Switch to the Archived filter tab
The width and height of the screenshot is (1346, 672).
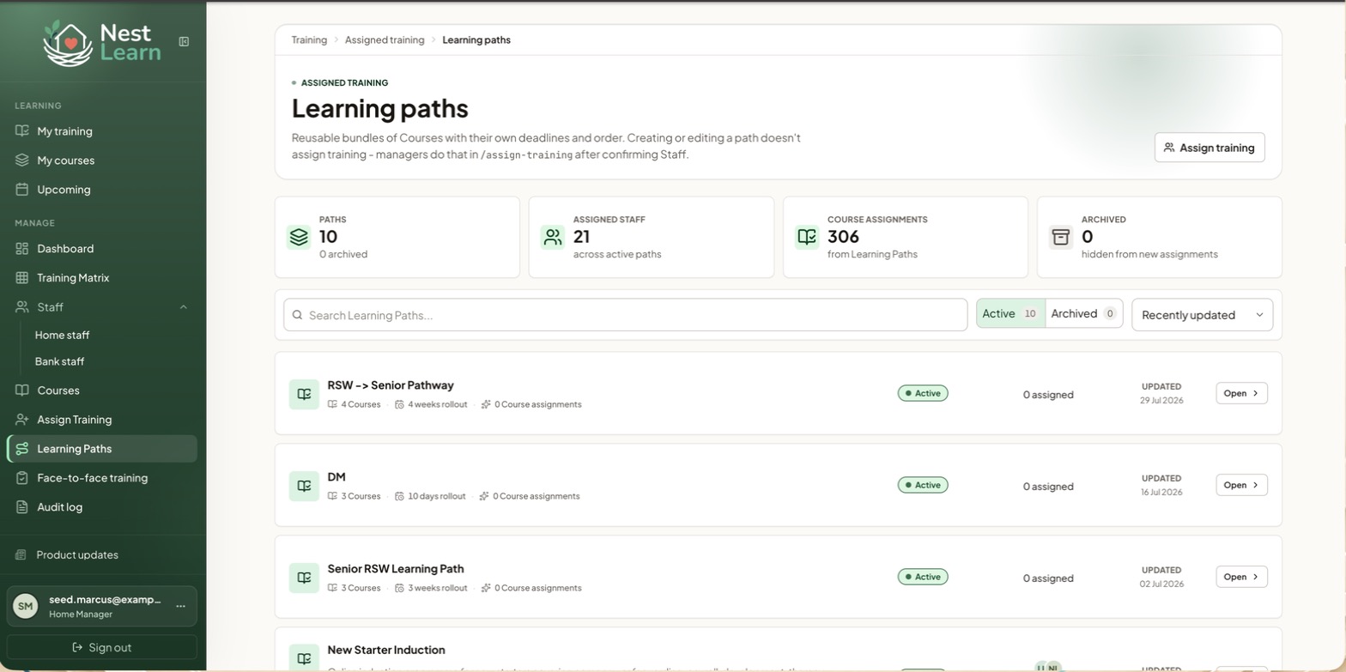[x=1084, y=314]
